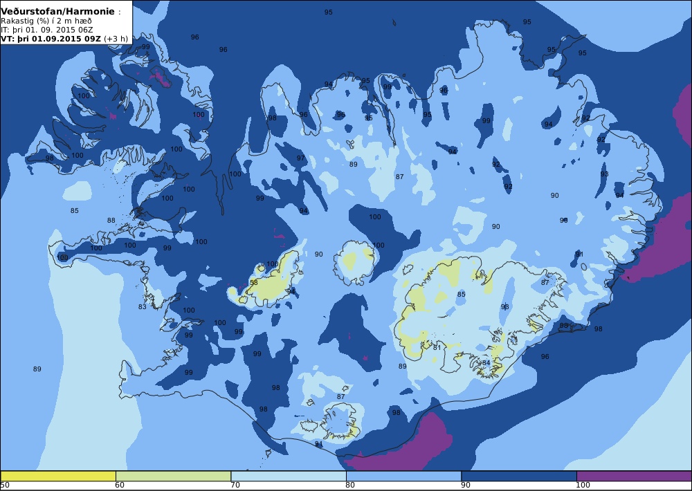
Task: Click the "84" humidity value on the map
Action: click(x=486, y=362)
